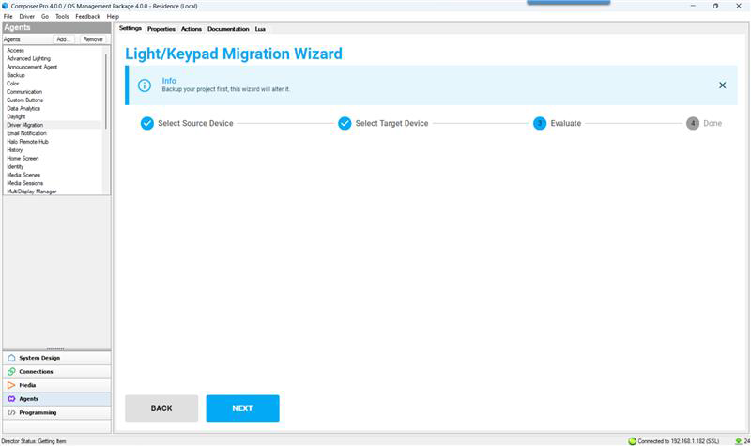Select the Home Screen agent
The height and width of the screenshot is (446, 751).
tap(23, 158)
